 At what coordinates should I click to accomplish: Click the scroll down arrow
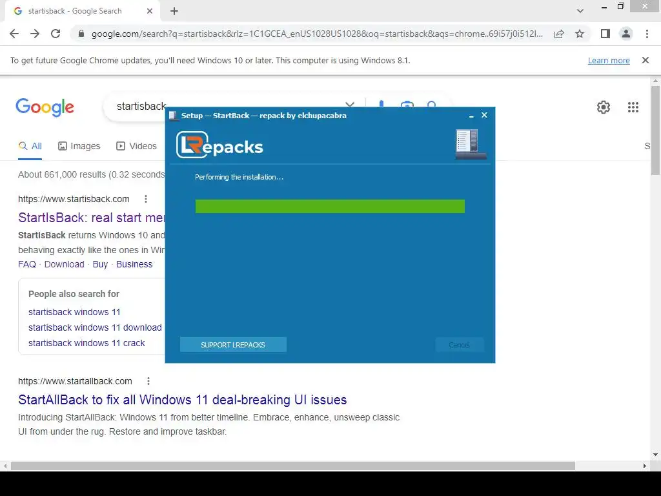(x=655, y=455)
